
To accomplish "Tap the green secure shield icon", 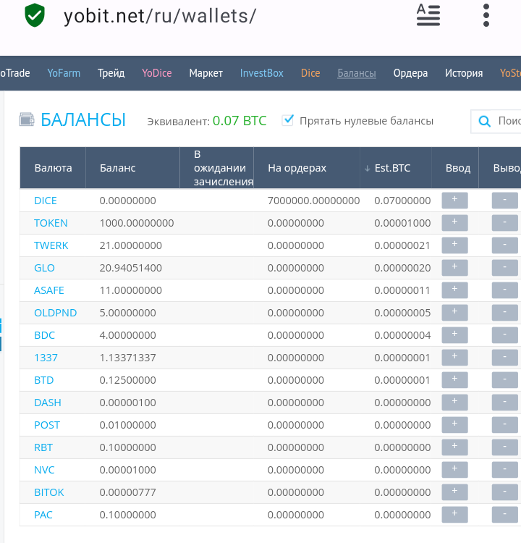I will (x=35, y=15).
